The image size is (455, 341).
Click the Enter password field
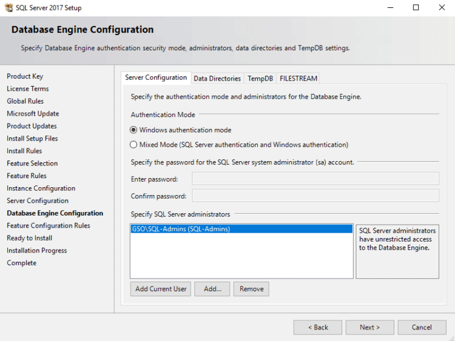tap(315, 178)
